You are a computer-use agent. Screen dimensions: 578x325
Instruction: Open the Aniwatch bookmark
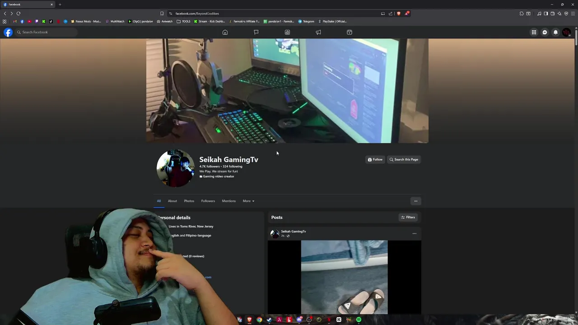pos(165,21)
